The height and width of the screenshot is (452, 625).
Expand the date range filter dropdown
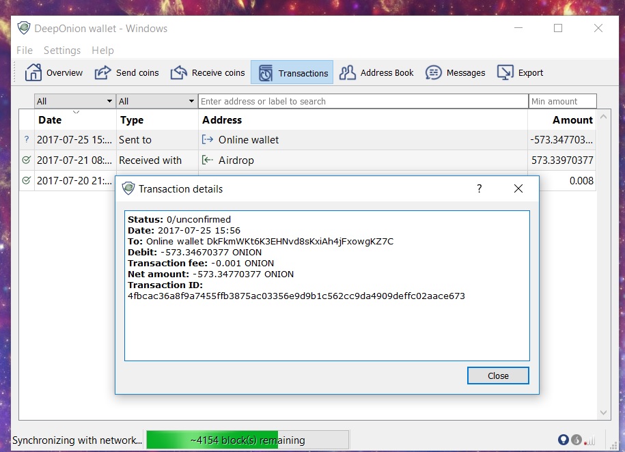coord(75,101)
